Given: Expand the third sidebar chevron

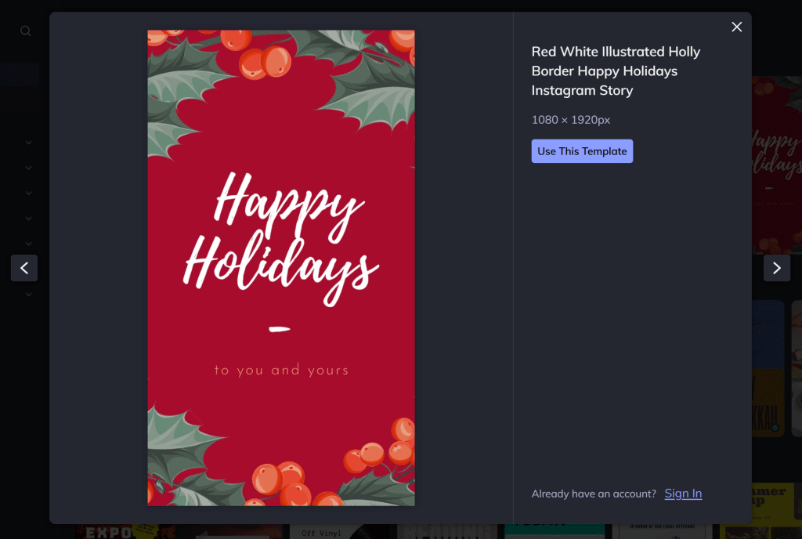Looking at the screenshot, I should (x=28, y=193).
